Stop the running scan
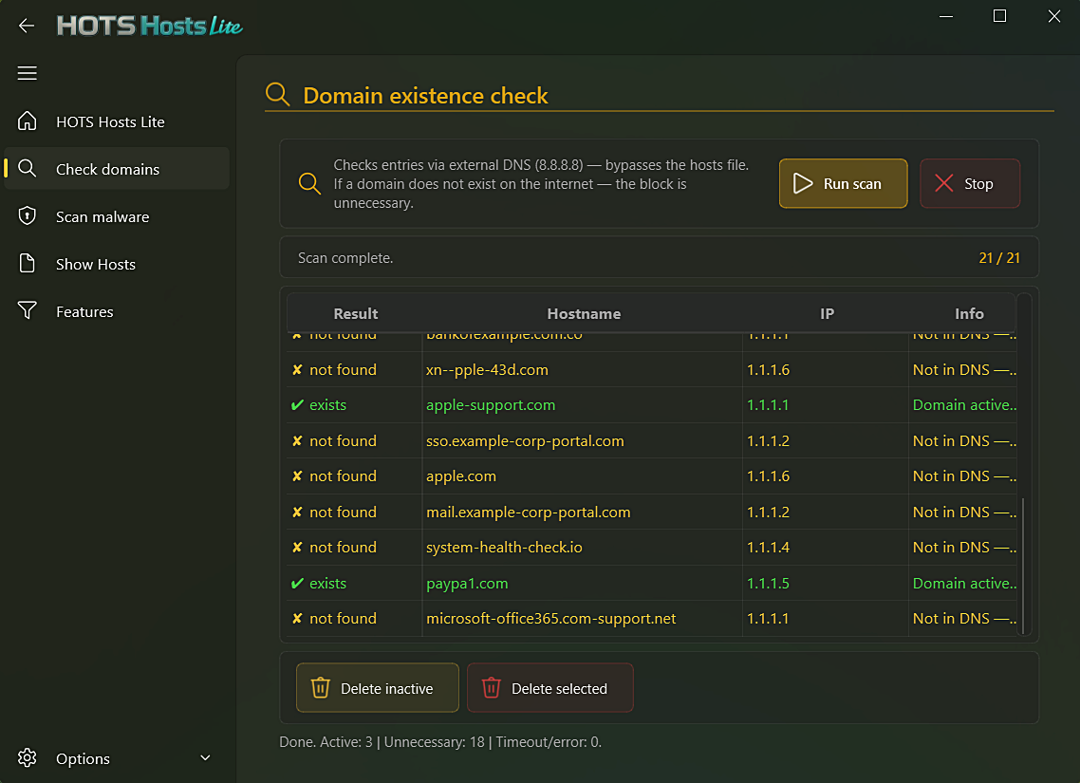Screen dimensions: 1080x783 point(970,183)
